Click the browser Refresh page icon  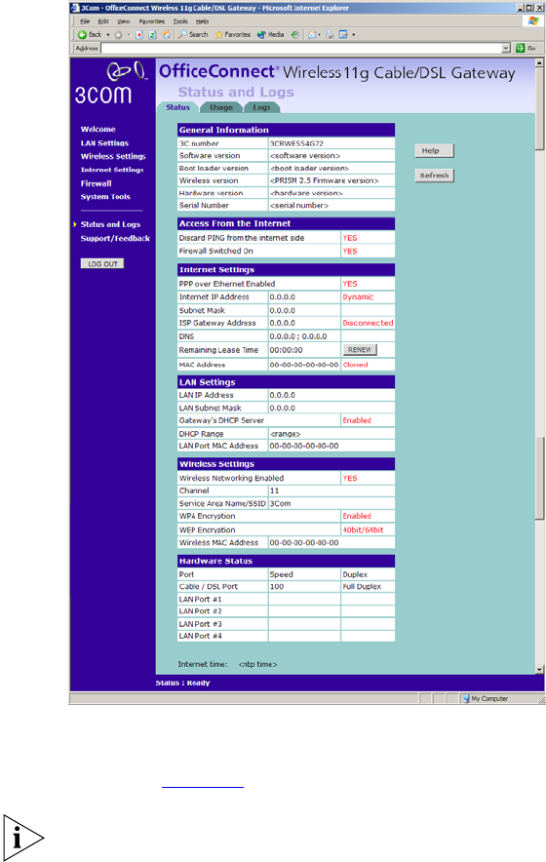point(152,34)
